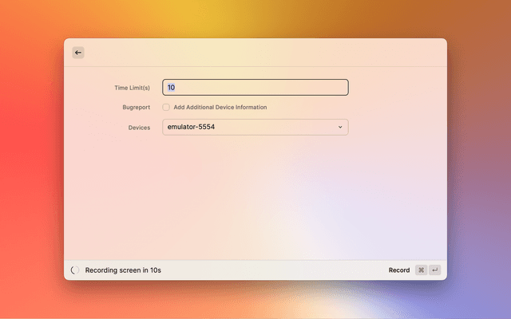Click the 'Bugreport' field label
This screenshot has height=319, width=511.
(131, 107)
